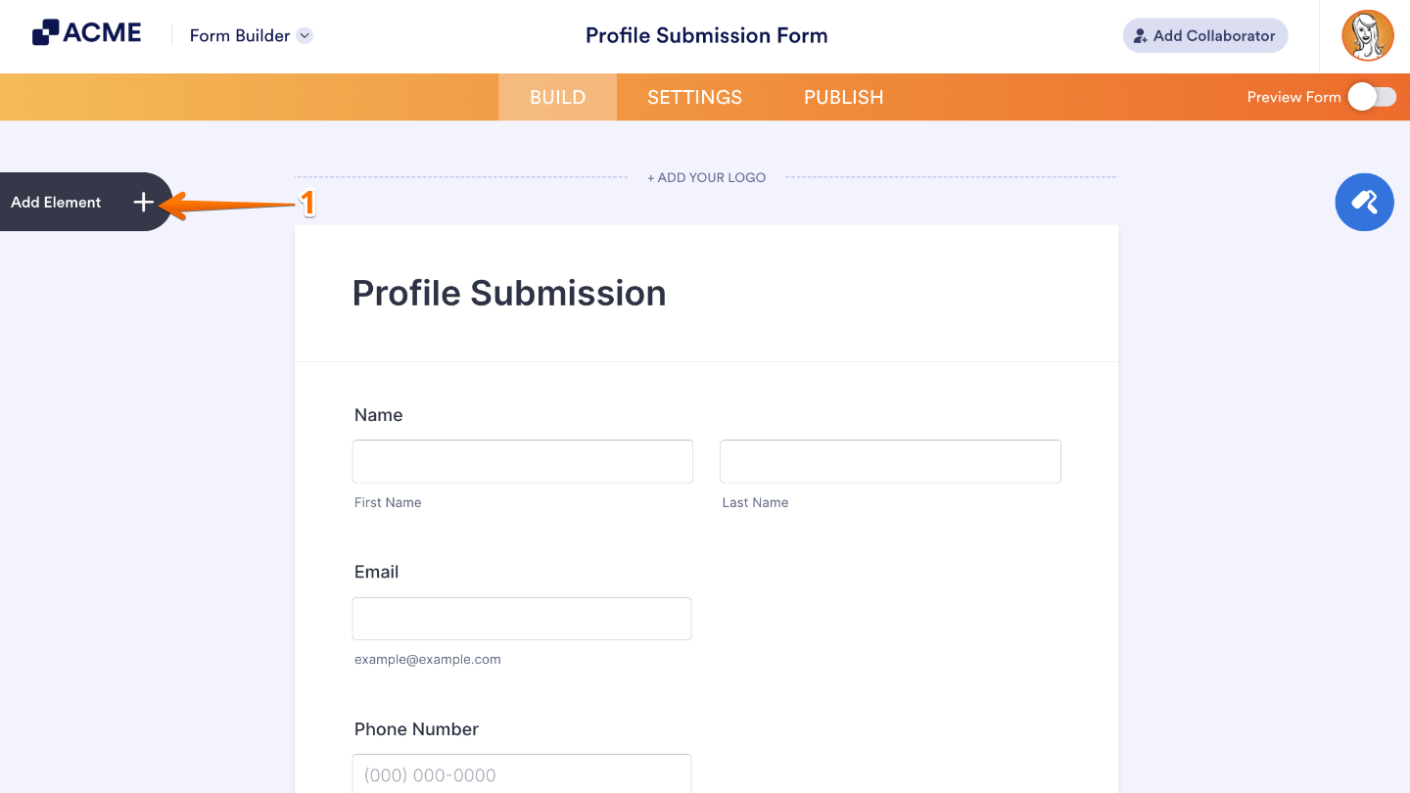Click the plus icon in the Add Element panel

tap(143, 202)
